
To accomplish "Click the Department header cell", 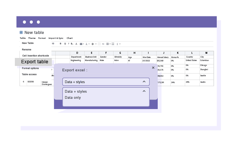I will [77, 57].
